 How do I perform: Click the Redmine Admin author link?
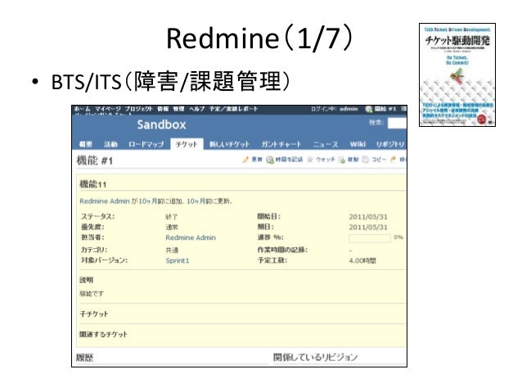click(105, 201)
